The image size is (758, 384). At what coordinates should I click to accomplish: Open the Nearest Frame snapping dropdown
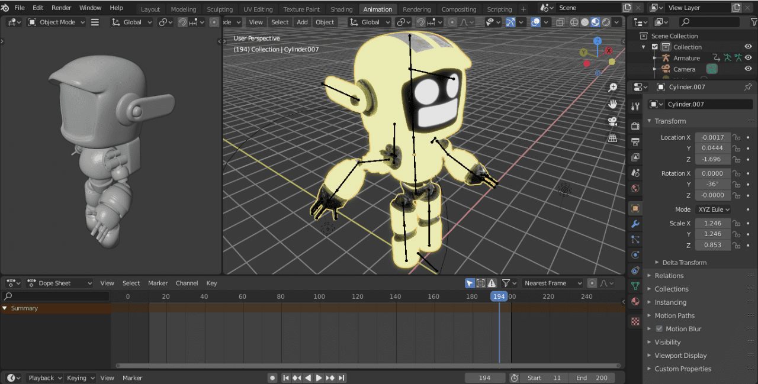[x=553, y=283]
